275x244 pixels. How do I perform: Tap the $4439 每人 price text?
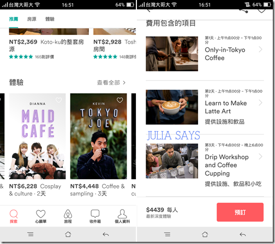click(x=162, y=210)
